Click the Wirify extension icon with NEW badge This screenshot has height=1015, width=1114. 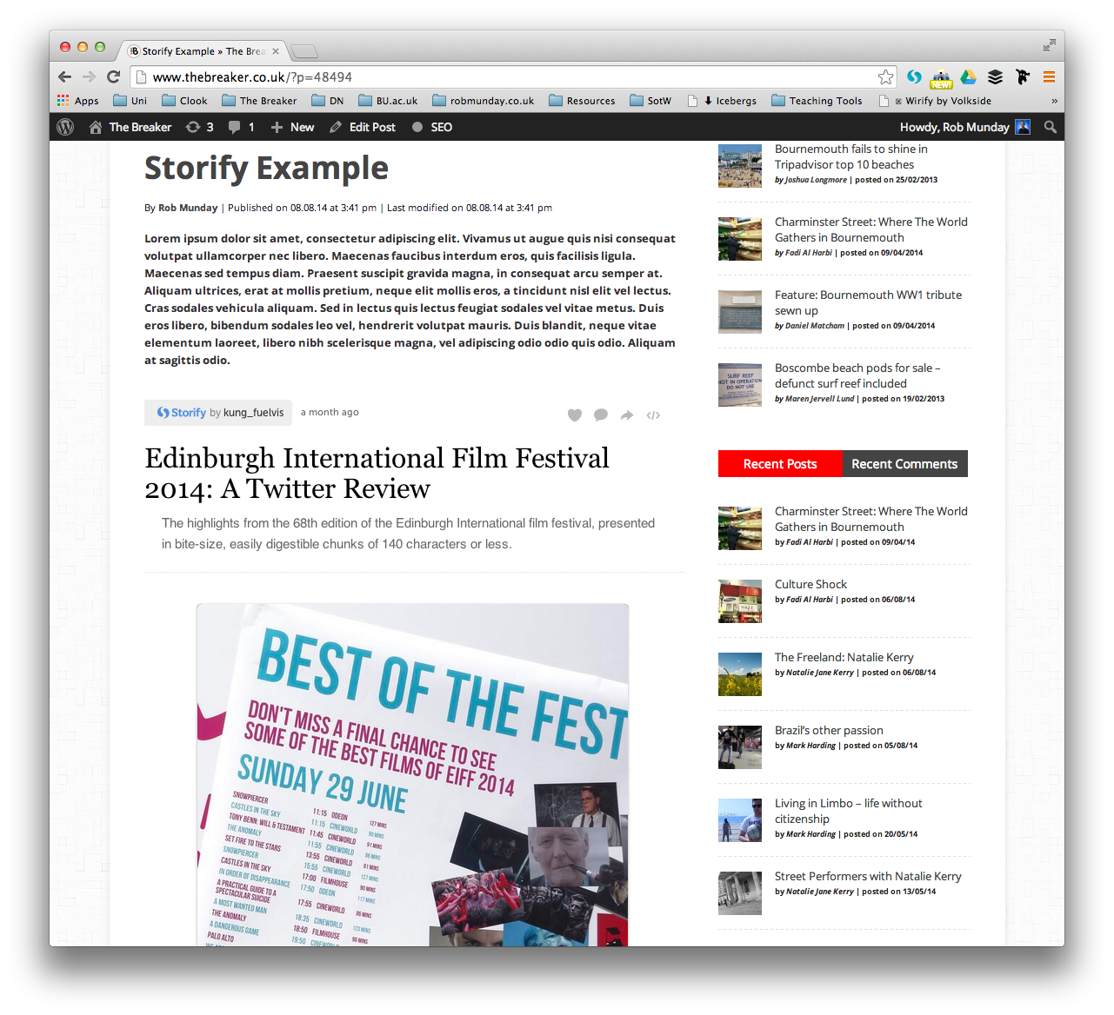point(941,77)
